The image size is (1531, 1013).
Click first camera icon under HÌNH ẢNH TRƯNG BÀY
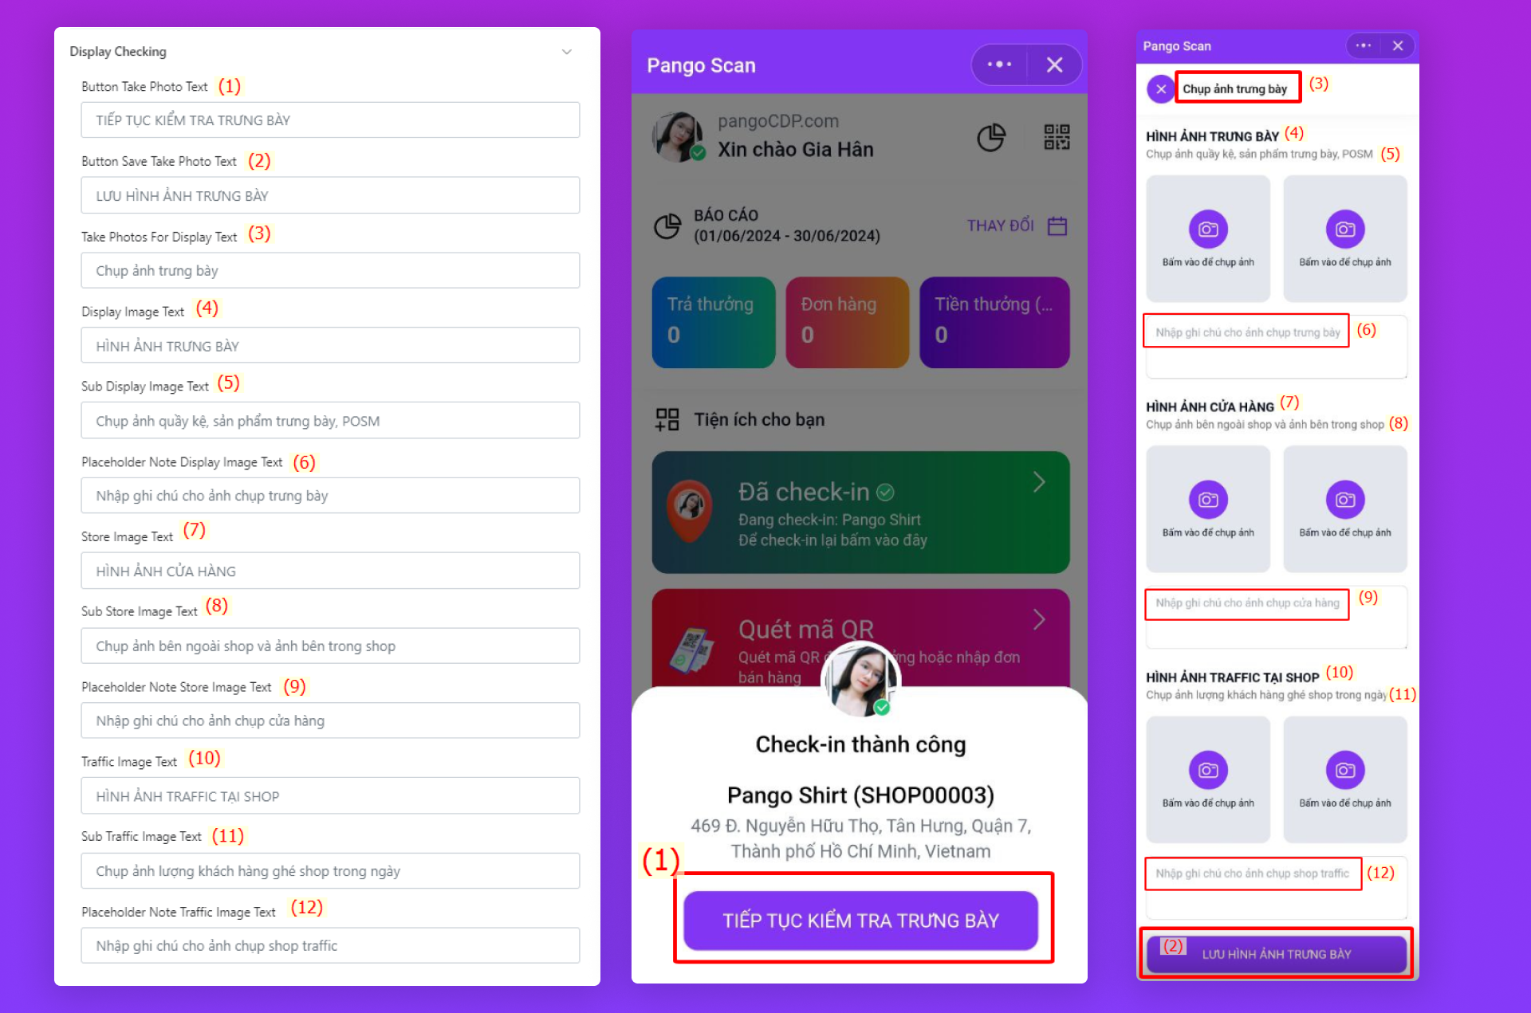pyautogui.click(x=1208, y=230)
